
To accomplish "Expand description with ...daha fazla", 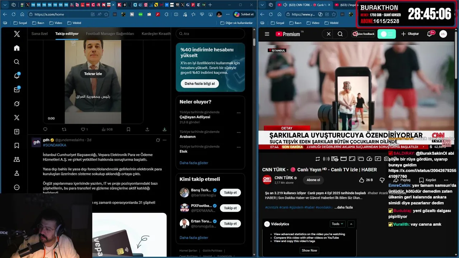I will pyautogui.click(x=344, y=207).
